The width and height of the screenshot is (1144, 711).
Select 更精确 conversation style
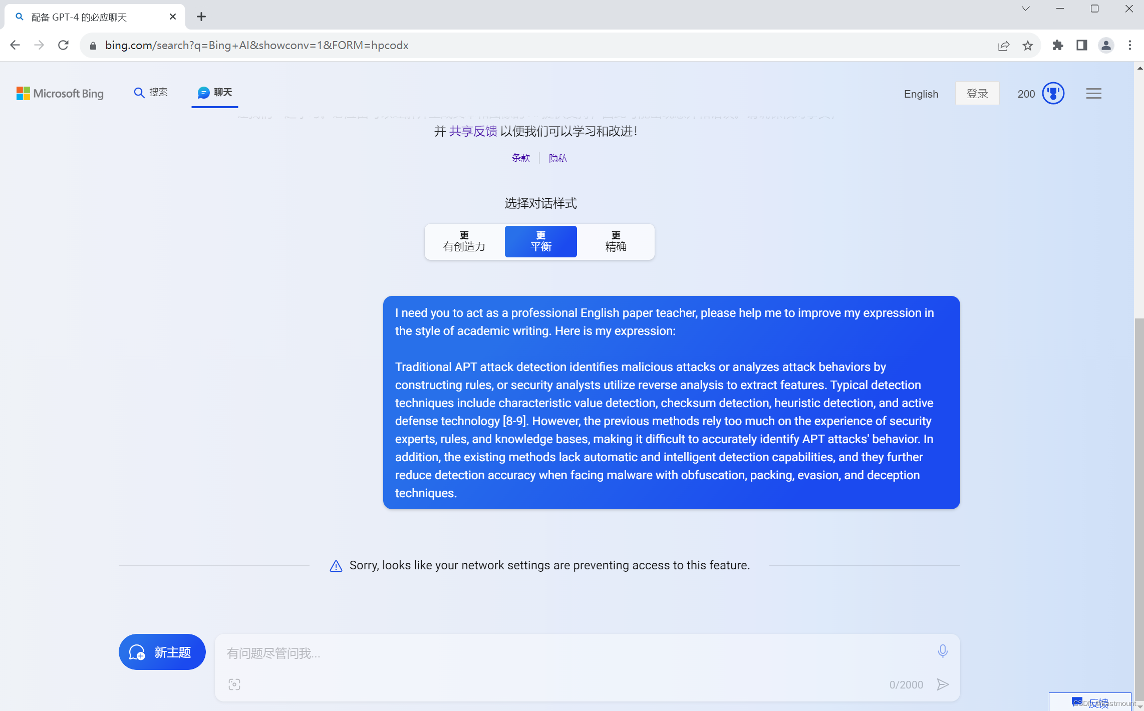click(616, 241)
